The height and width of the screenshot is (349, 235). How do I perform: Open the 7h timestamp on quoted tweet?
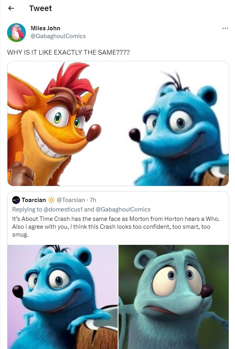[x=93, y=200]
